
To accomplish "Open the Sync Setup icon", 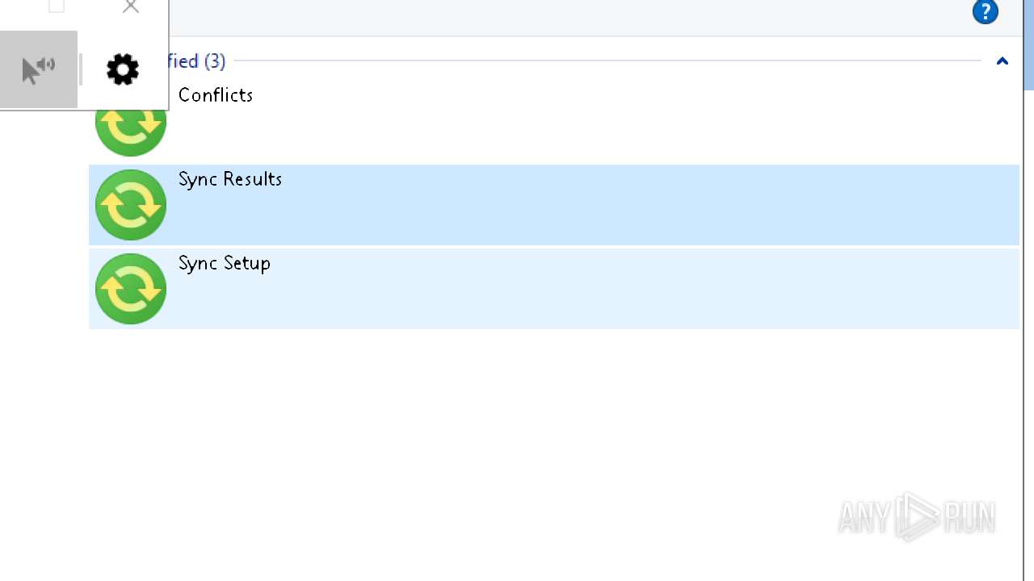I will pos(131,289).
